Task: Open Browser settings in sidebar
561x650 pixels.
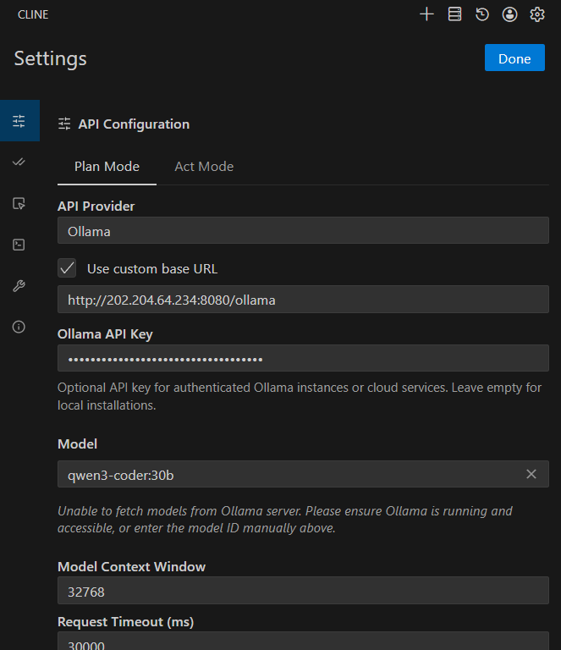Action: 19,203
